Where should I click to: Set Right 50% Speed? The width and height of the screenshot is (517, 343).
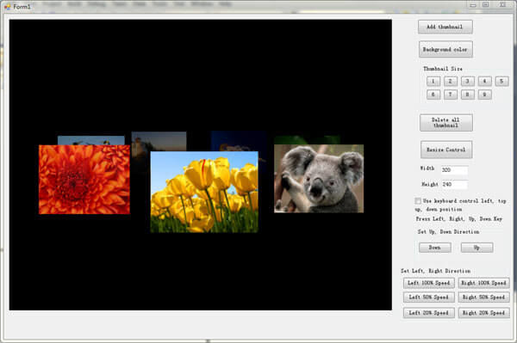pos(483,297)
